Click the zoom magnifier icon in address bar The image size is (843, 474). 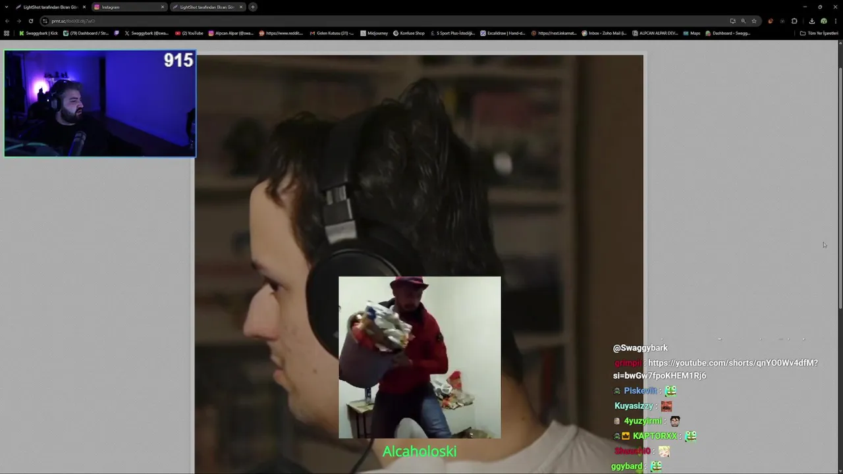744,21
